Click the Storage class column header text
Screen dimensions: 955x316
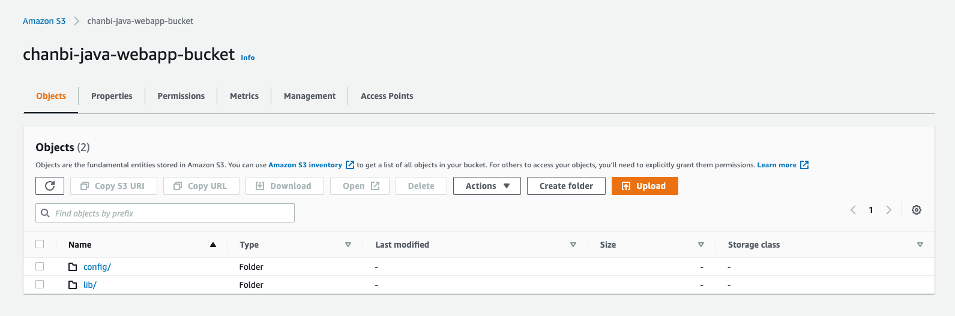click(x=754, y=245)
